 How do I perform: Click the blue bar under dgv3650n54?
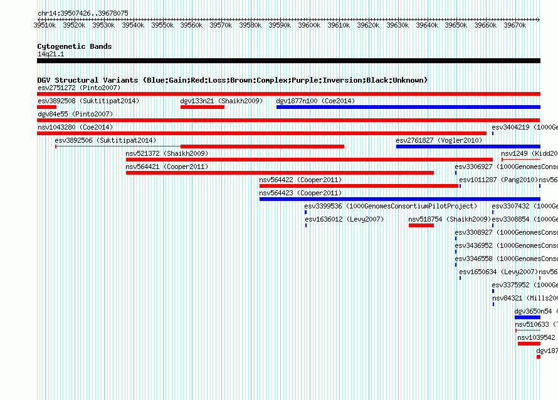pyautogui.click(x=527, y=317)
